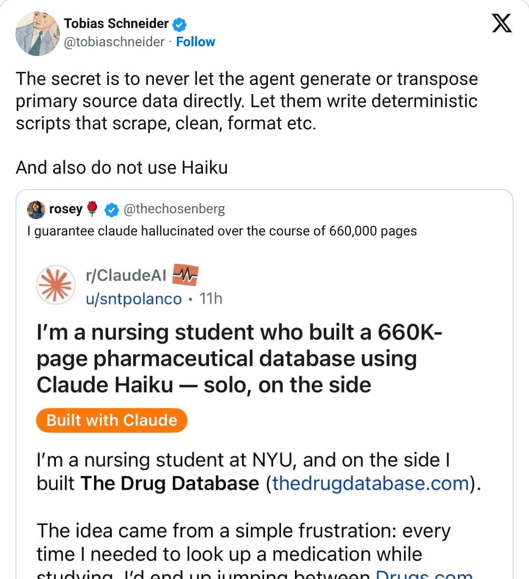This screenshot has width=529, height=579.
Task: Click the Reddit post title about 660K-page database
Action: pyautogui.click(x=239, y=358)
